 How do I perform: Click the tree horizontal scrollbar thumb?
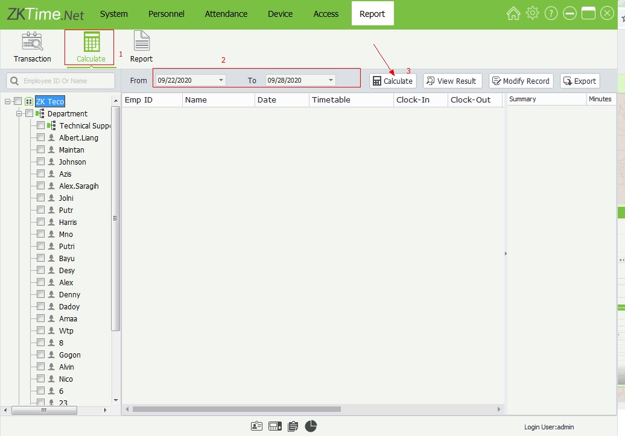(44, 410)
